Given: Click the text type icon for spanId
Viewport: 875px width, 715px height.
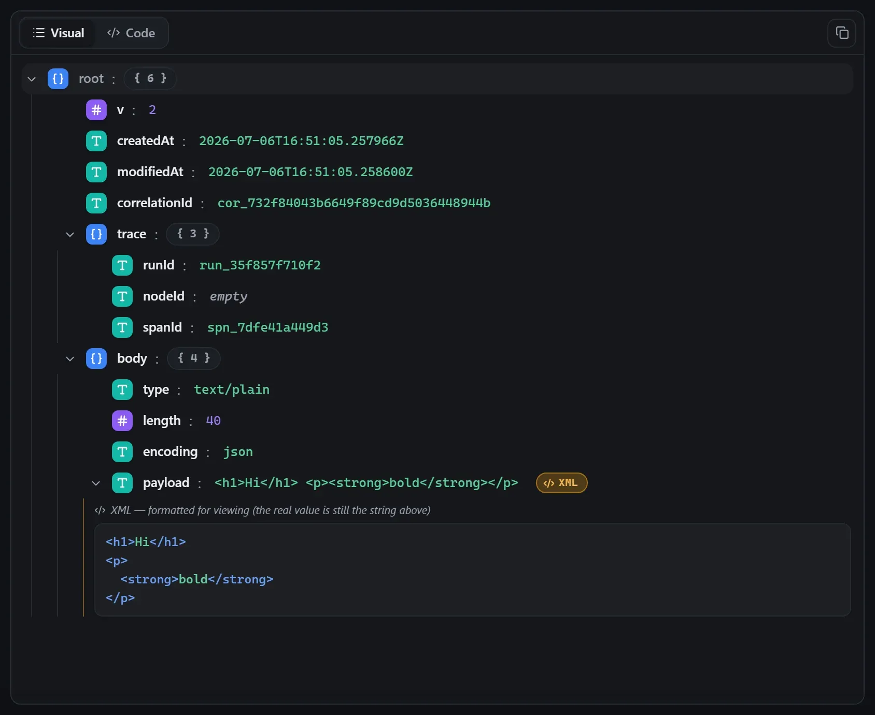Looking at the screenshot, I should (x=122, y=327).
